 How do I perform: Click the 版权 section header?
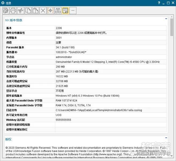pyautogui.click(x=8, y=139)
